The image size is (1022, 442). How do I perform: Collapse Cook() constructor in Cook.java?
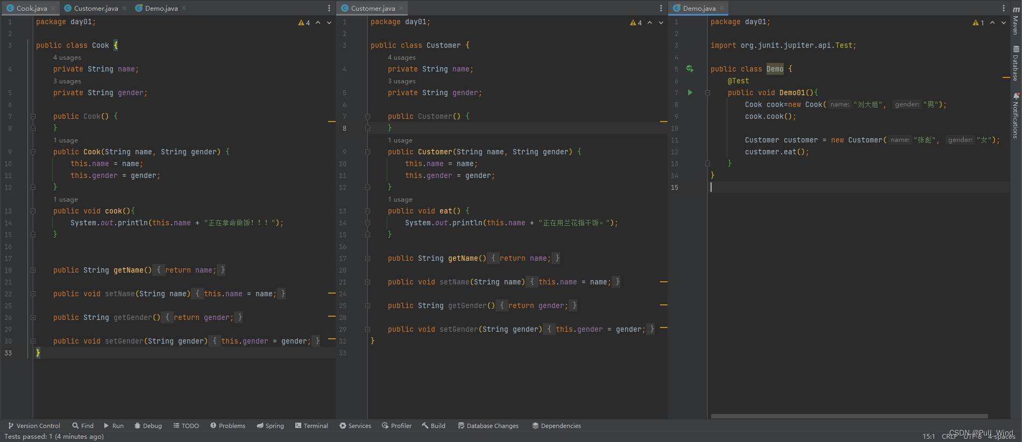click(x=33, y=116)
